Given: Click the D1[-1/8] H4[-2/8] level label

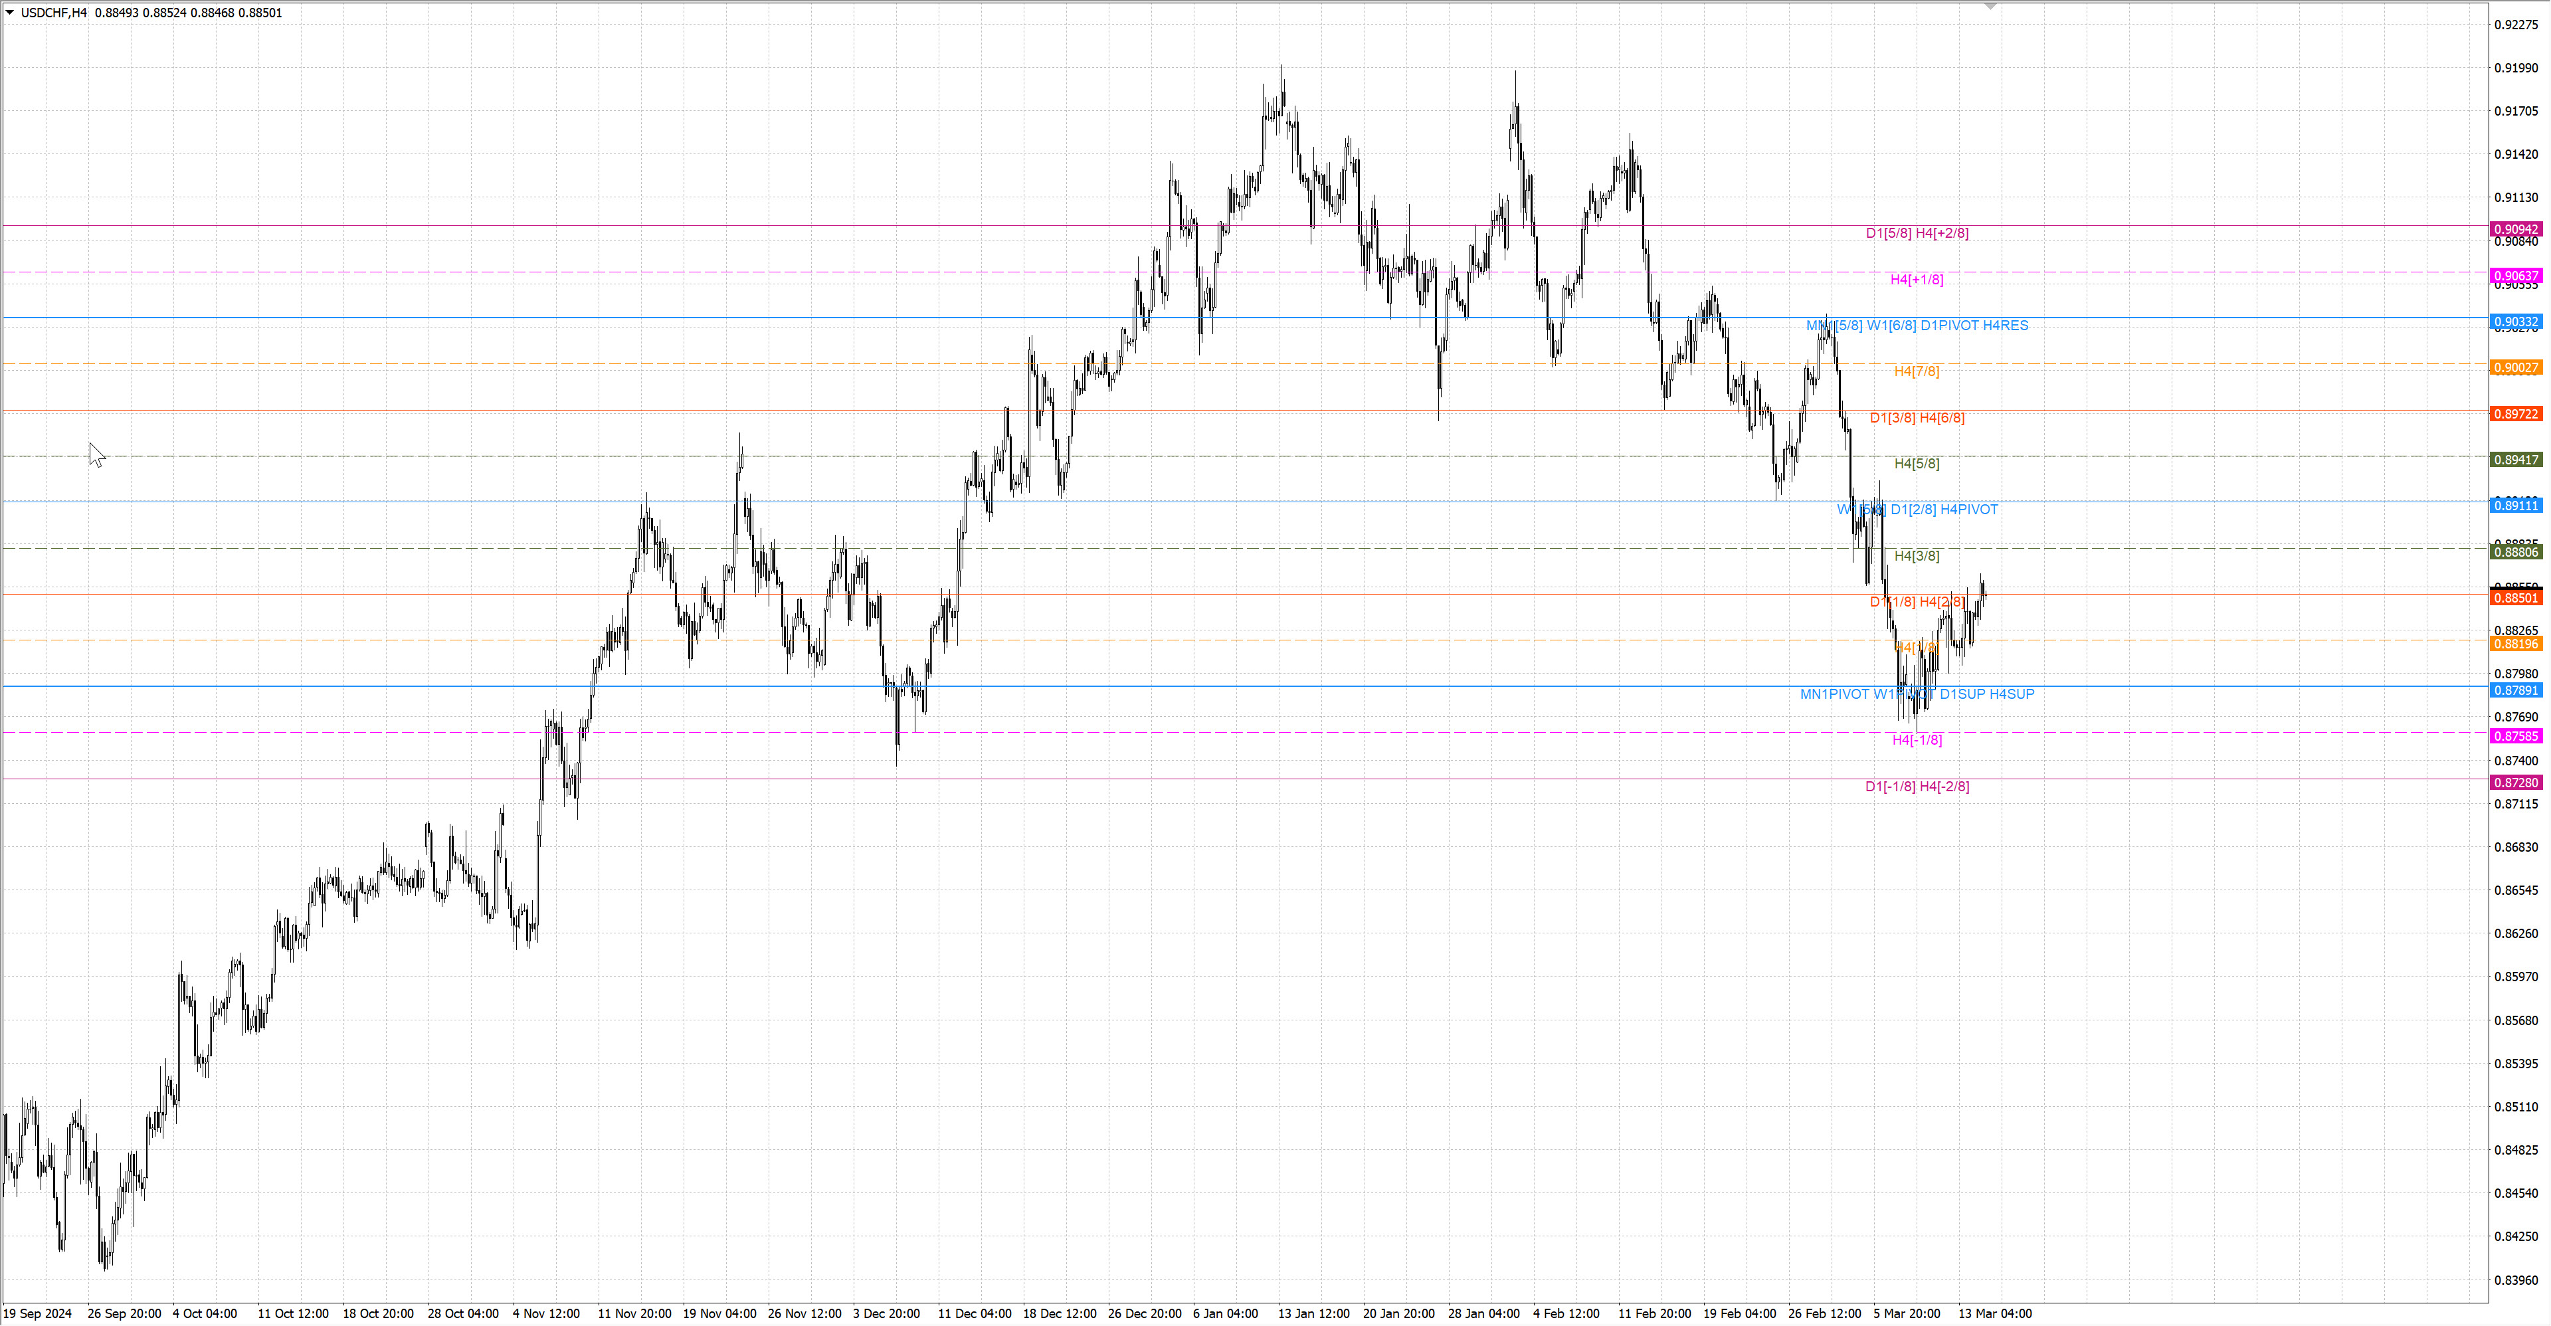Looking at the screenshot, I should pyautogui.click(x=1916, y=787).
